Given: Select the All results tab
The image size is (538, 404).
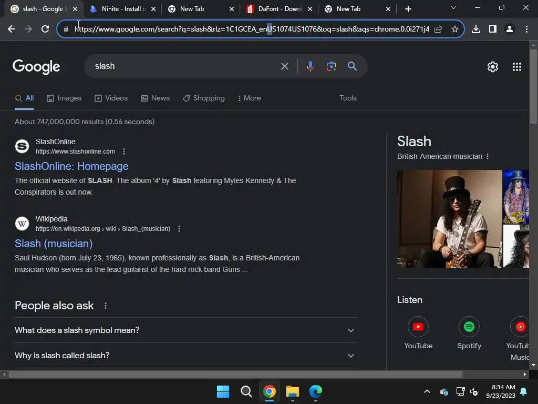Looking at the screenshot, I should [x=24, y=98].
